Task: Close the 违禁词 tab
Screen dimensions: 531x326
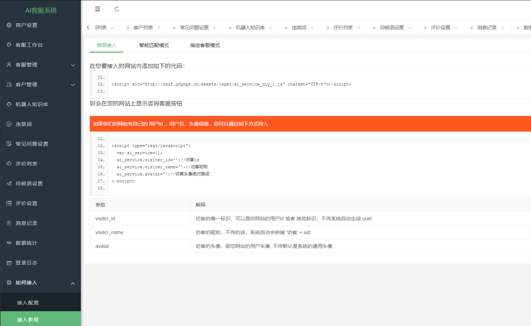Action: [x=312, y=28]
